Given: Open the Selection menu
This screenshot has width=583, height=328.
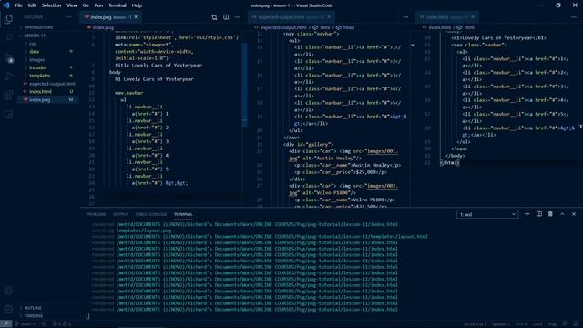Looking at the screenshot, I should click(x=51, y=5).
